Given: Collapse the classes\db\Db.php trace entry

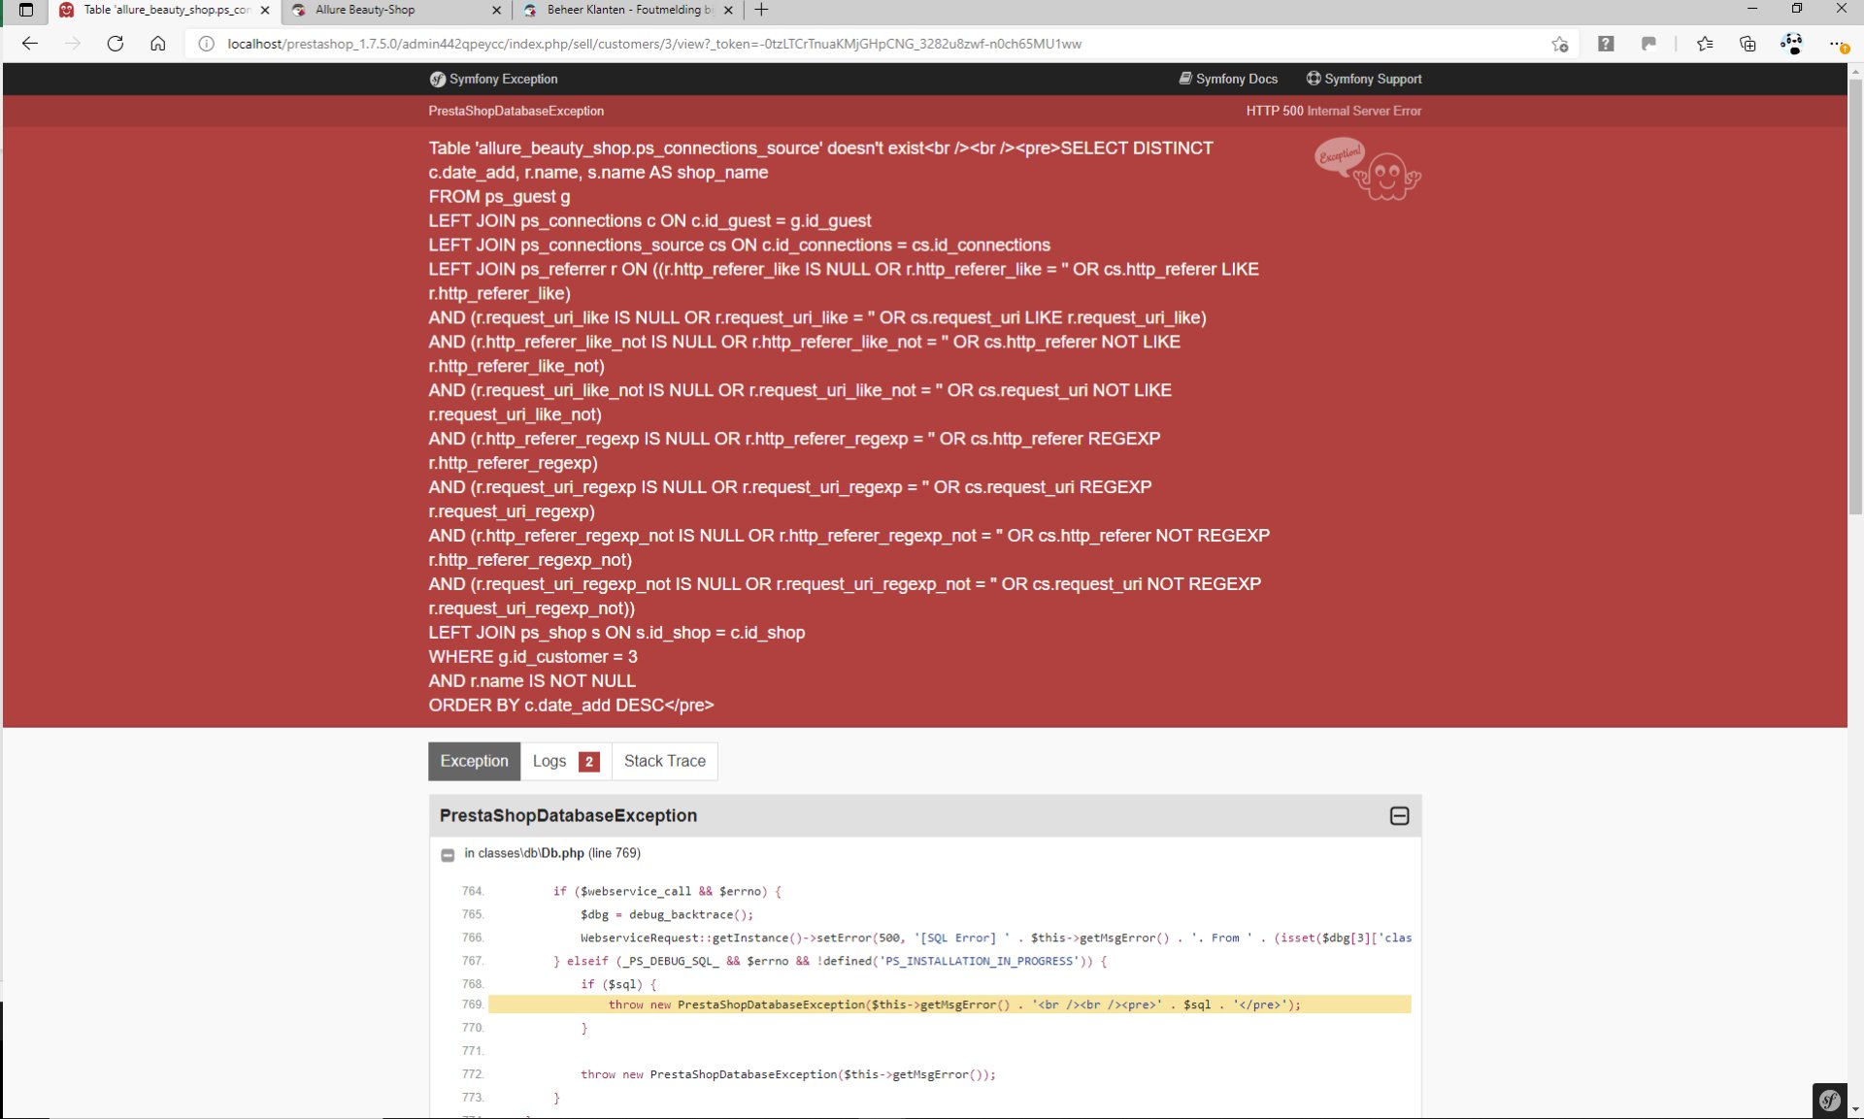Looking at the screenshot, I should (448, 855).
